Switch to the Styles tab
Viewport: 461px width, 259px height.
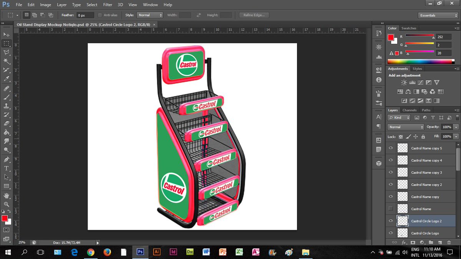pos(417,69)
